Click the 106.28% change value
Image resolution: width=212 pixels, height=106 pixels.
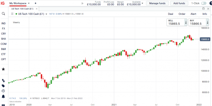[23, 98]
